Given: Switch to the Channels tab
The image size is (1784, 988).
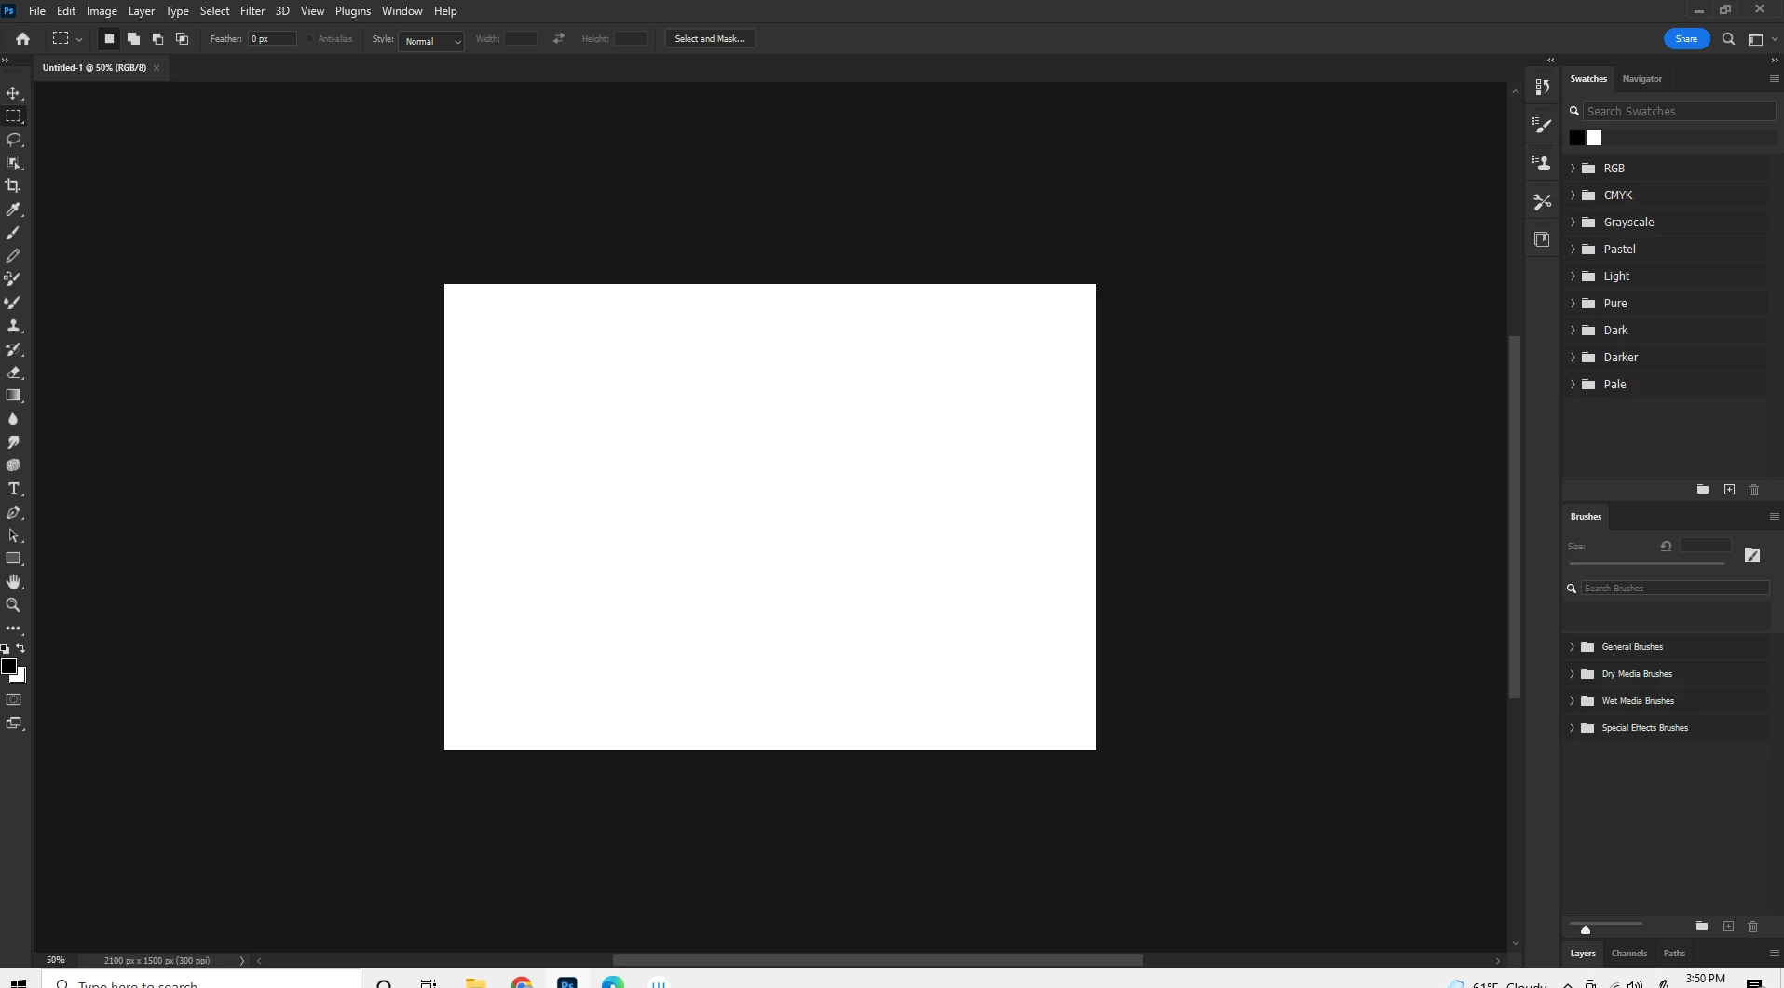Looking at the screenshot, I should (x=1629, y=954).
